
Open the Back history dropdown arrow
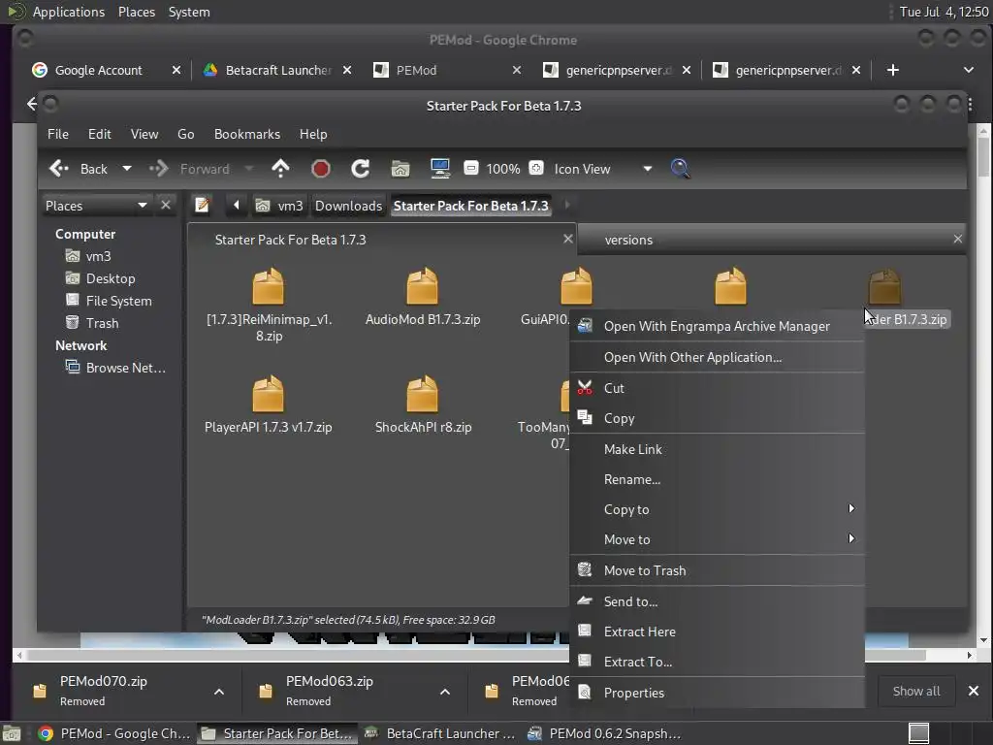127,169
